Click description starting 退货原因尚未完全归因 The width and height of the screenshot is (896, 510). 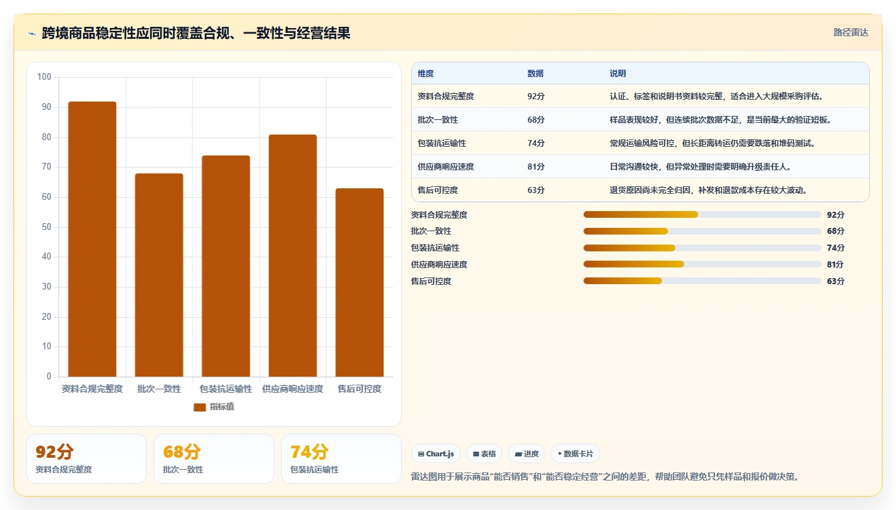pos(708,190)
